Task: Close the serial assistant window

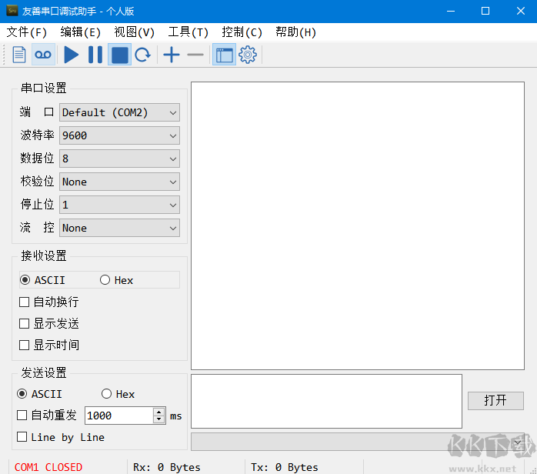Action: tap(521, 11)
